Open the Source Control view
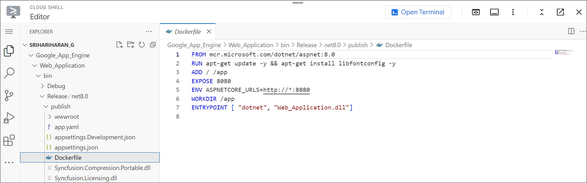 [x=9, y=96]
